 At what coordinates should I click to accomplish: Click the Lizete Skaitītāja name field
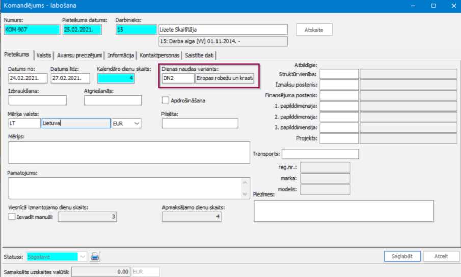point(223,30)
